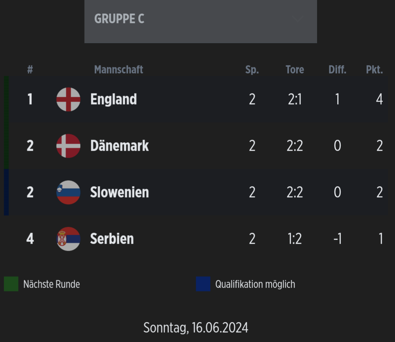Click the green Nächste Runde legend swatch

coord(11,284)
